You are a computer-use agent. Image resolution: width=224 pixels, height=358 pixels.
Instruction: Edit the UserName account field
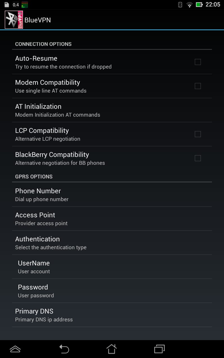pos(112,267)
